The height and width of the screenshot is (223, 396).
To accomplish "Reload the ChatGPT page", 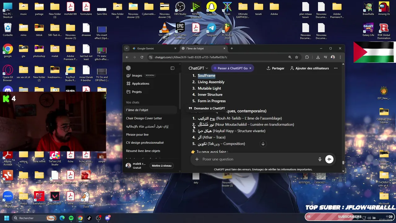I will coord(142,57).
